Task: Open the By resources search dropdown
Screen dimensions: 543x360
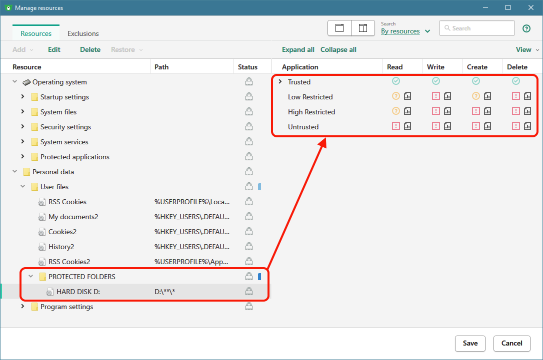Action: (405, 31)
